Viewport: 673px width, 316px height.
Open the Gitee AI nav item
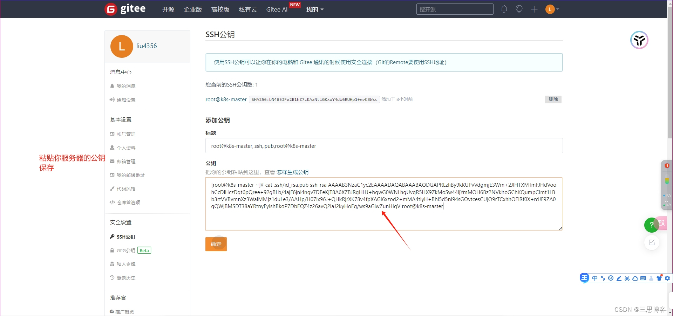277,9
